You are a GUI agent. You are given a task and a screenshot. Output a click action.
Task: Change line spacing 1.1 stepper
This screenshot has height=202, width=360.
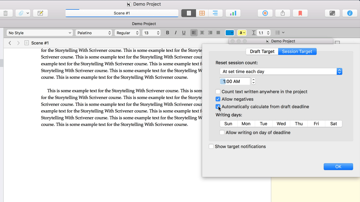click(268, 33)
